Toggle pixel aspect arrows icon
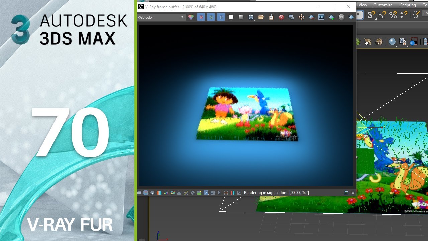The height and width of the screenshot is (241, 428). pos(226,193)
